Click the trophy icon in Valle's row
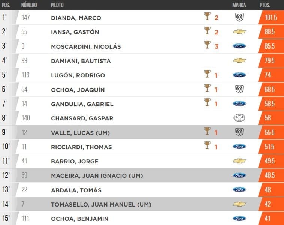 (x=207, y=131)
